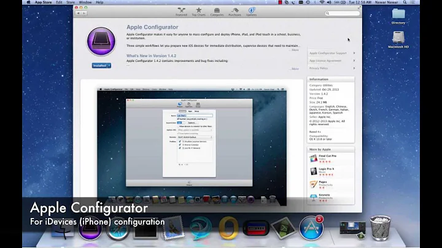Open App Store icon in the Dock

pyautogui.click(x=311, y=228)
